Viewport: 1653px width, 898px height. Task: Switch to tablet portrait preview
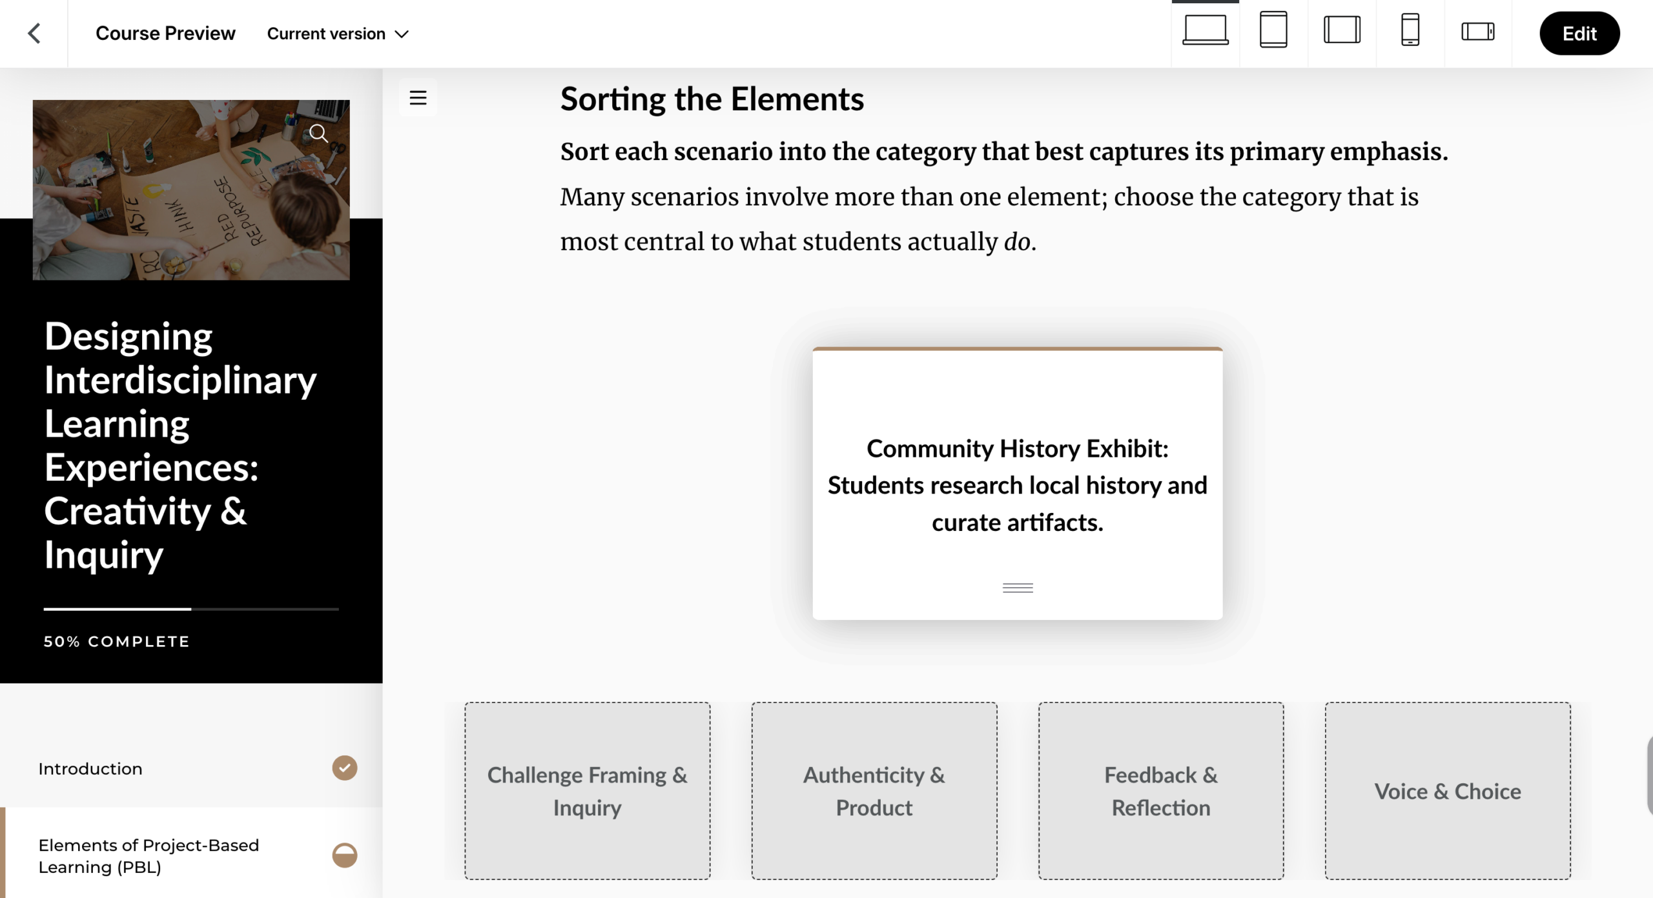point(1273,30)
